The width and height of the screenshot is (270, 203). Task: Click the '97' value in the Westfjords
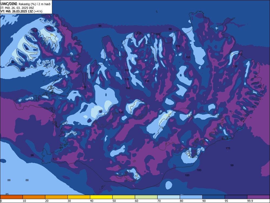tap(27, 49)
